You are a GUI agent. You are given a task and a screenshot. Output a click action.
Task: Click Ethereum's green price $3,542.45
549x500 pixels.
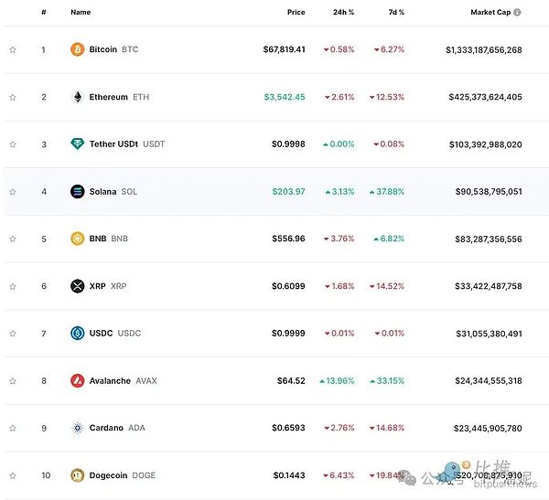tap(285, 97)
